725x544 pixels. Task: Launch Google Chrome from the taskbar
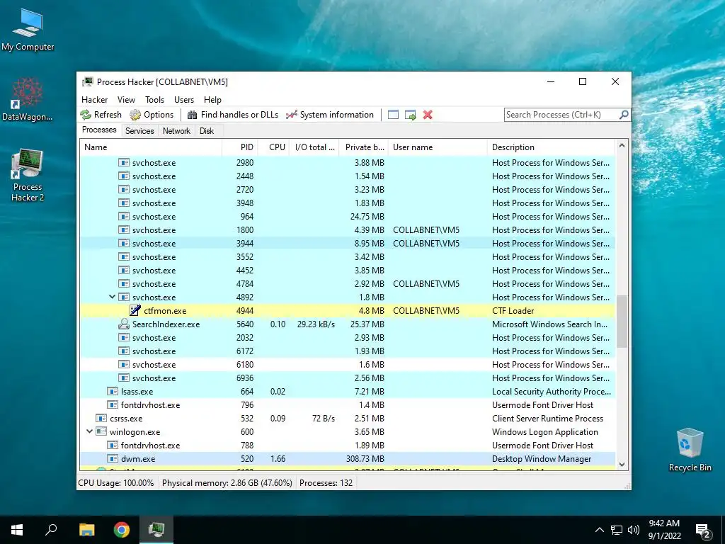[122, 530]
